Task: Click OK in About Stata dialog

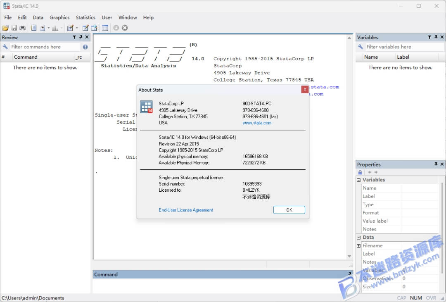Action: (289, 210)
